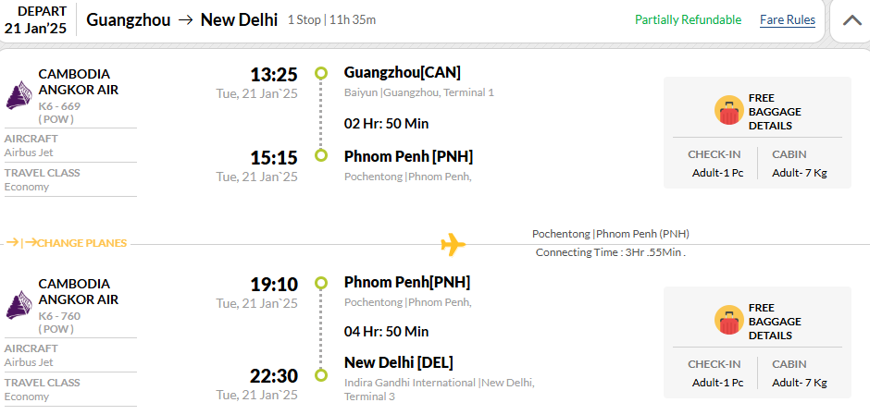
Task: Click the CHANGE PLANES text label
Action: (82, 243)
